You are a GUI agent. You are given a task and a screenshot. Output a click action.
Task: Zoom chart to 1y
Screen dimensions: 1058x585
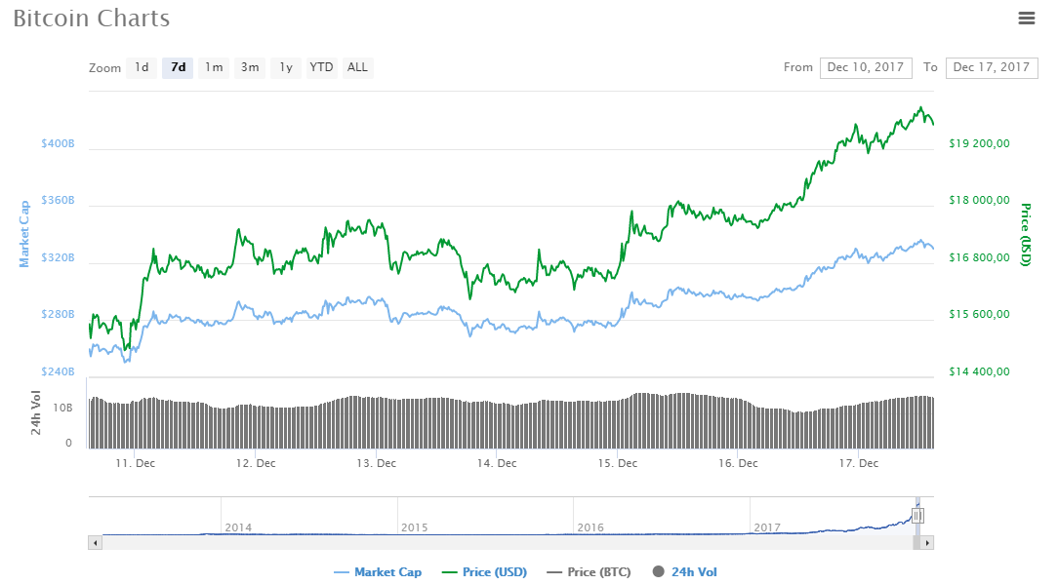285,67
